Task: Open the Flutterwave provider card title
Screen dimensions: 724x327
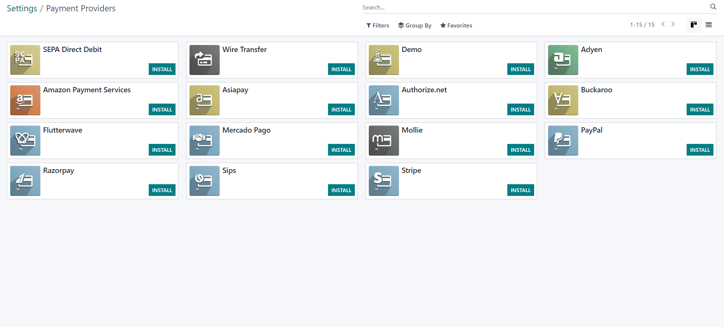Action: click(x=63, y=130)
